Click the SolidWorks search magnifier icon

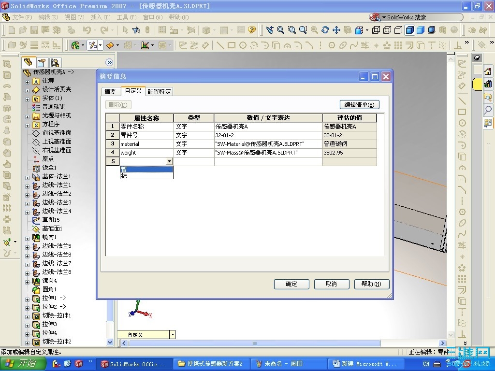tap(488, 109)
